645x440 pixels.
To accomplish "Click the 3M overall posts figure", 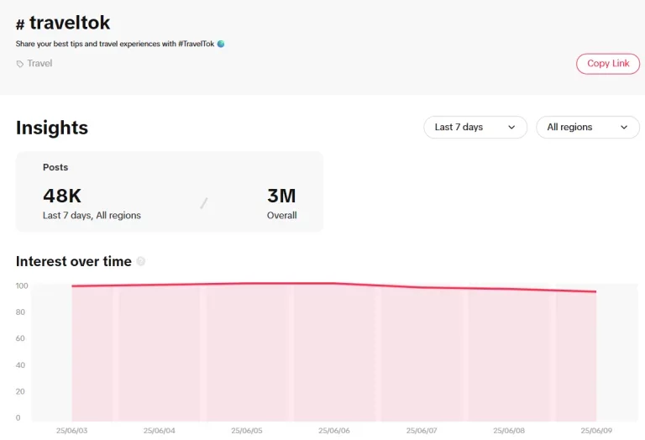I will pyautogui.click(x=281, y=196).
